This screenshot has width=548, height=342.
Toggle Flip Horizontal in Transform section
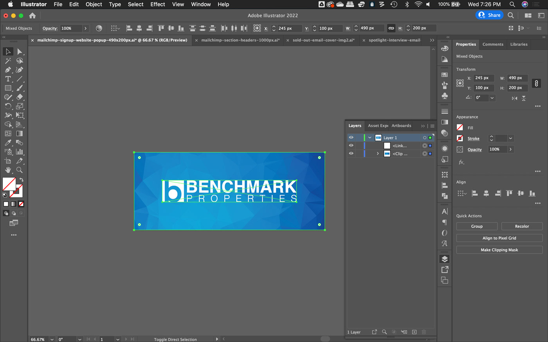pos(514,98)
